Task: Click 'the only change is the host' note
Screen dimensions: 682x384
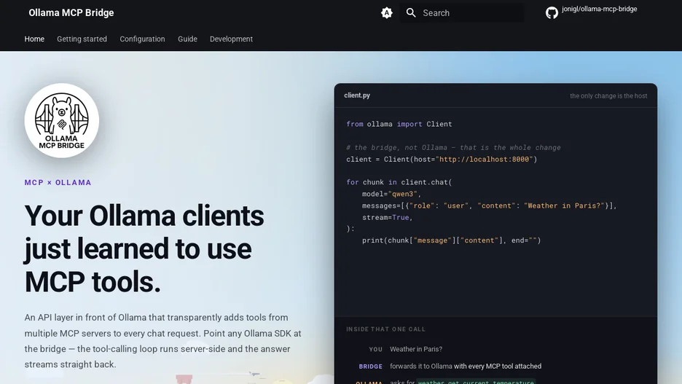Action: click(608, 95)
